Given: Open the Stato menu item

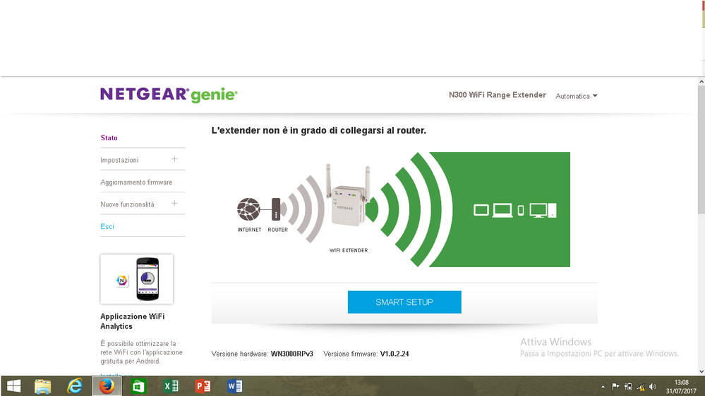Looking at the screenshot, I should click(109, 138).
